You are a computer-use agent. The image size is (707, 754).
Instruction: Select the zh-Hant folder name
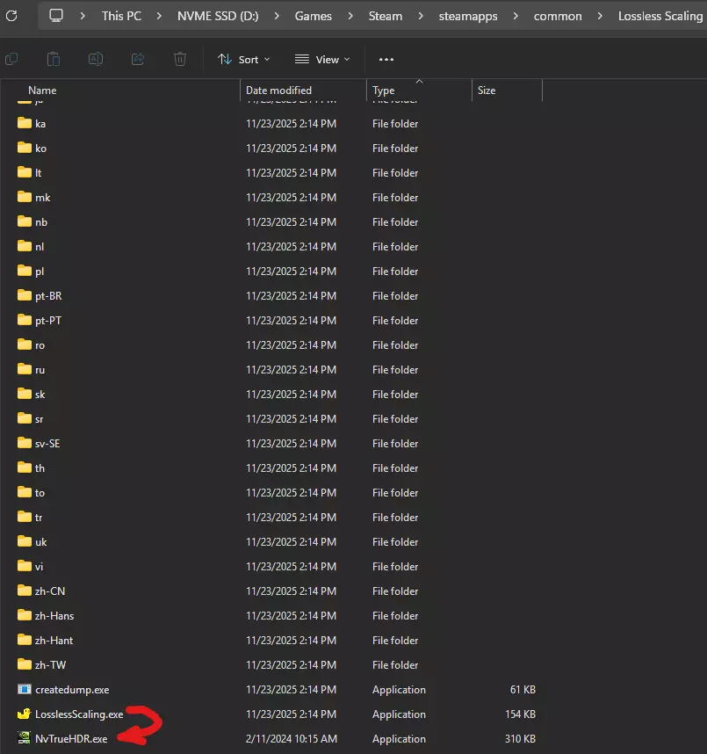[54, 640]
